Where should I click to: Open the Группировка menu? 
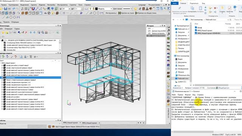coord(14,5)
